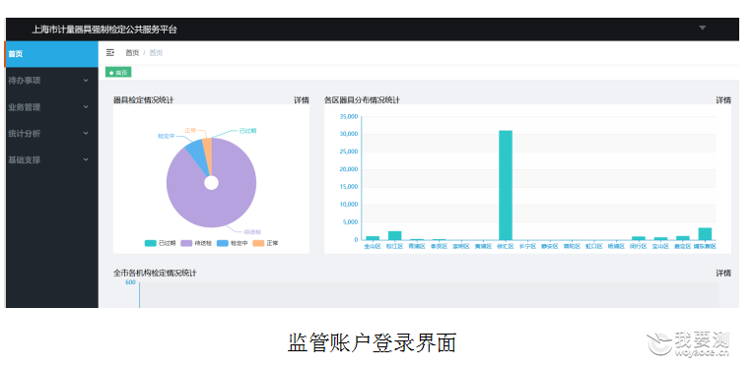Viewport: 754px width, 368px height.
Task: Expand the 统计分析 sidebar menu chevron
Action: click(x=86, y=134)
